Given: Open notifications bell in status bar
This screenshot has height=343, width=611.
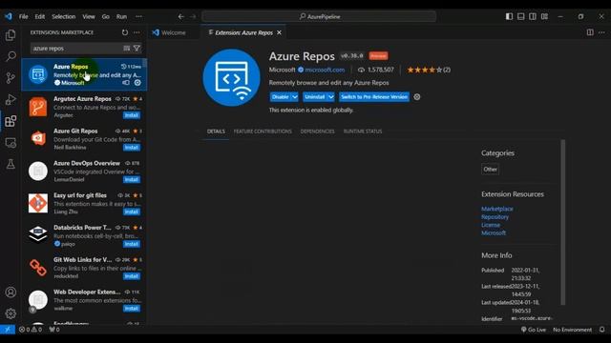Looking at the screenshot, I should tap(601, 330).
